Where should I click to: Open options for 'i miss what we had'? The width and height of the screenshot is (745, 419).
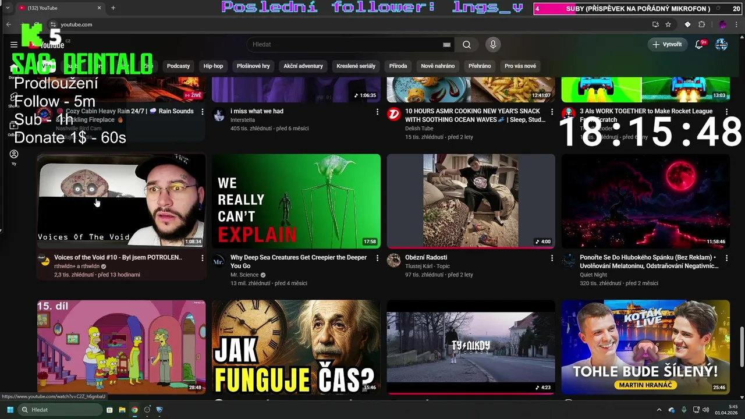coord(377,112)
